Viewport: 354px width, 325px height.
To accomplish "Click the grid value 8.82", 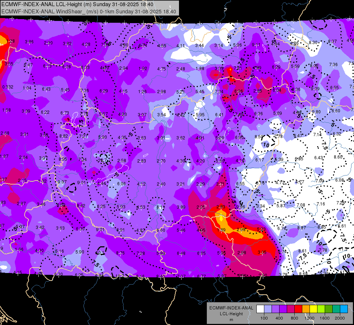I will (x=63, y=136).
